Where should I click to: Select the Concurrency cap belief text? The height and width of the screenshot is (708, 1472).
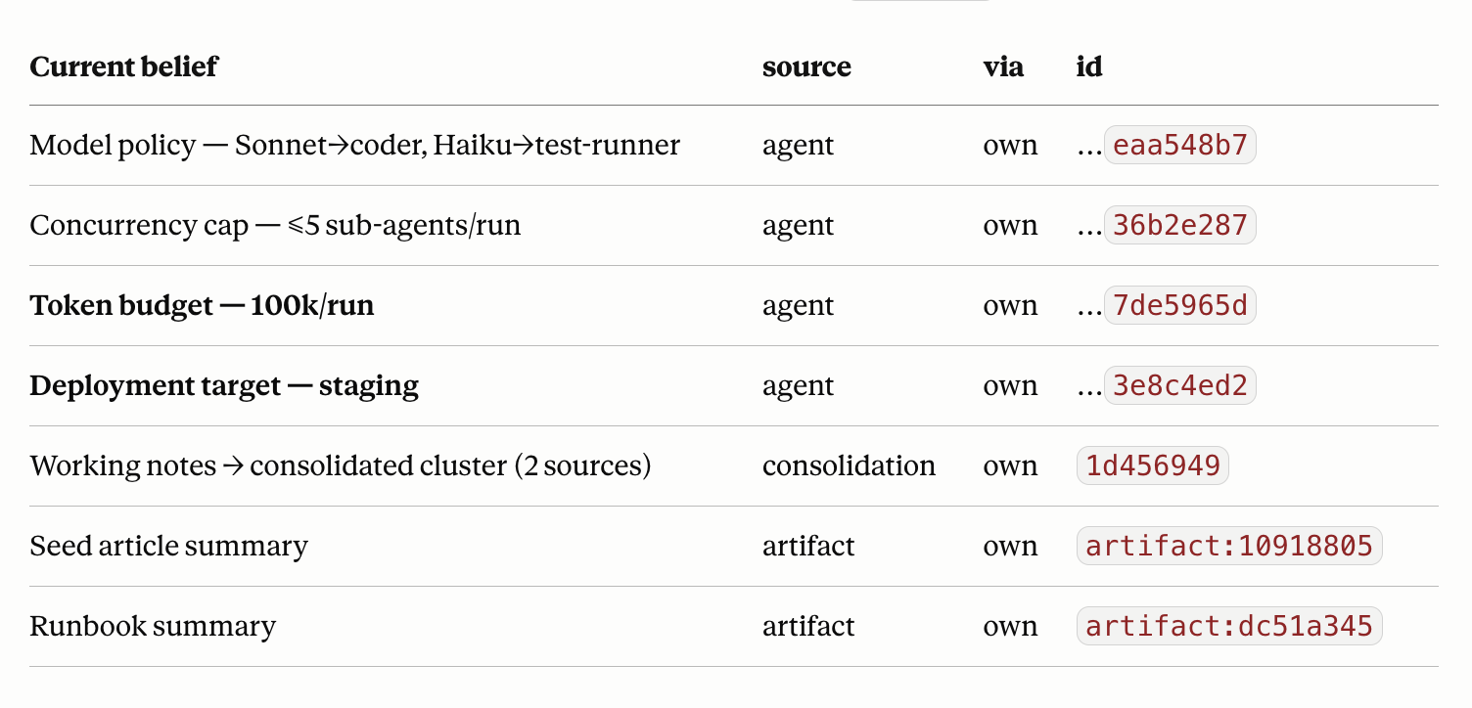pos(275,226)
